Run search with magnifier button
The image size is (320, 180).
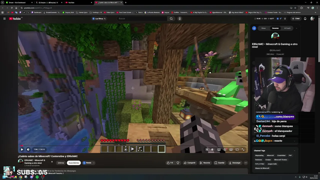click(x=171, y=18)
